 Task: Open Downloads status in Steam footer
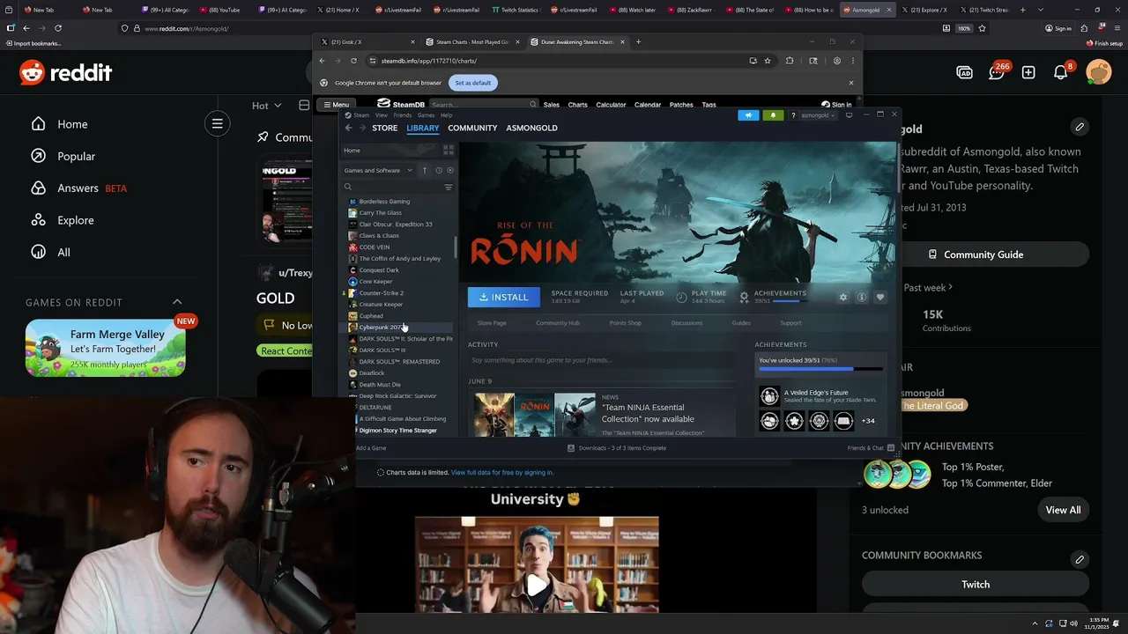tap(617, 448)
